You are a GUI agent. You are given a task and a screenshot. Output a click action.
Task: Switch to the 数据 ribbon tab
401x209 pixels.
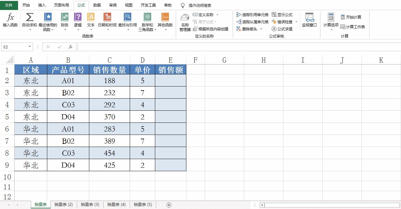tap(96, 5)
